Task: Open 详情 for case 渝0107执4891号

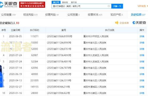Action: [x=142, y=61]
